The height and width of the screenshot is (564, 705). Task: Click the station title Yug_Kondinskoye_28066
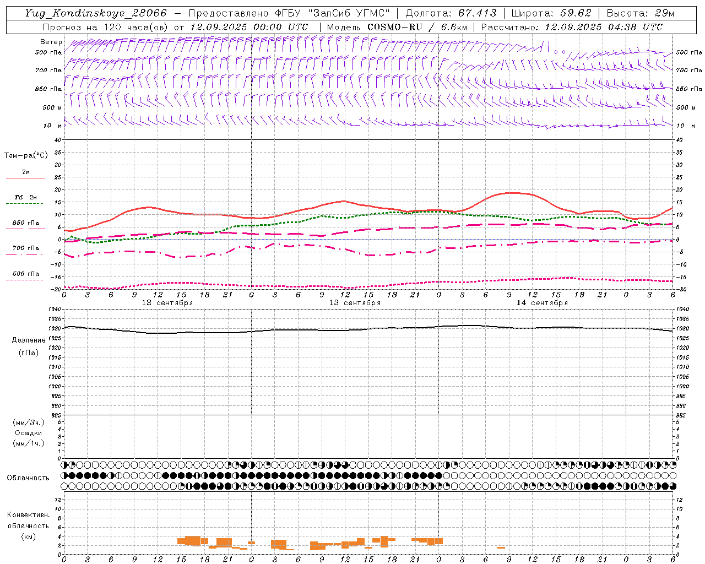pyautogui.click(x=96, y=13)
